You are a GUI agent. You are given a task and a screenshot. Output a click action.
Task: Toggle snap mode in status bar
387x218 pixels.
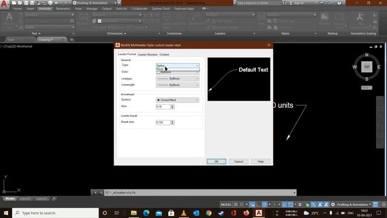242,205
